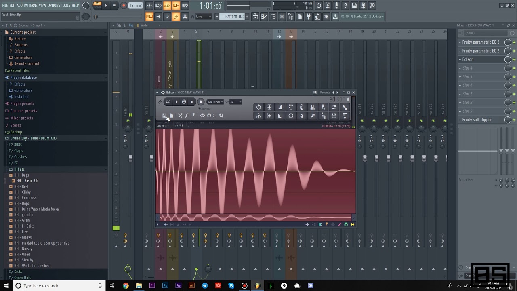The image size is (517, 291).
Task: Click the Edison reverse (undo arrow) button
Action: coord(258,107)
